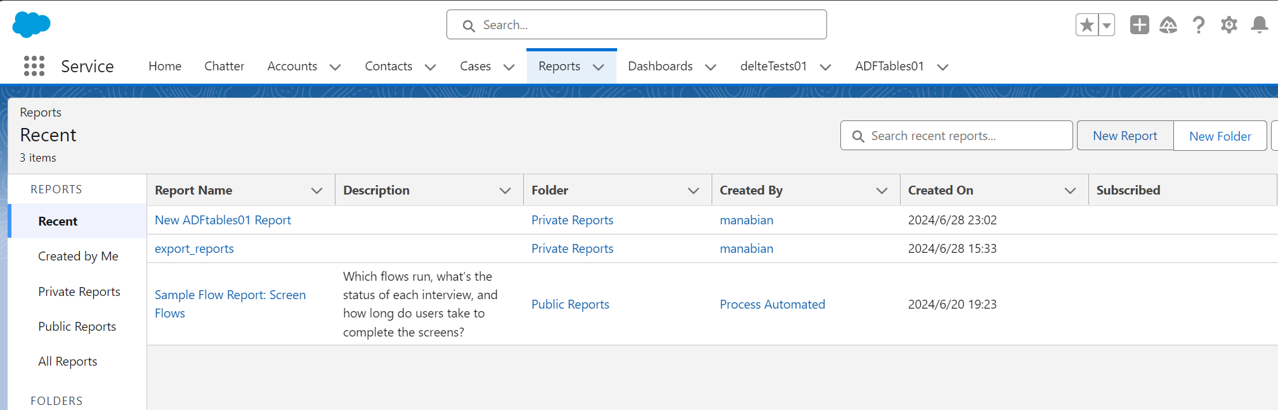The image size is (1278, 410).
Task: Open the Favorites list dropdown arrow
Action: tap(1107, 25)
